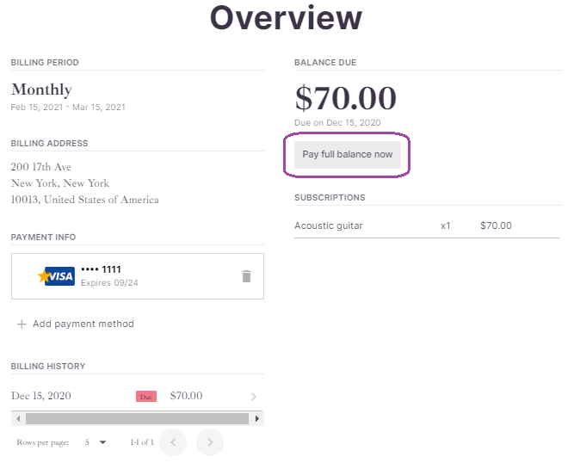Click the scrollbar's right arrow
The height and width of the screenshot is (463, 568).
(x=256, y=419)
